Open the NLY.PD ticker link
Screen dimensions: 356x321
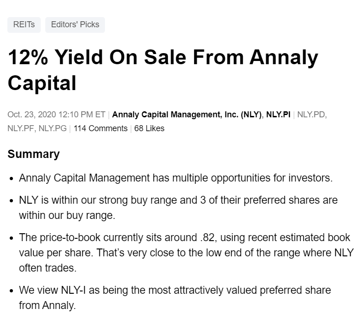click(312, 115)
